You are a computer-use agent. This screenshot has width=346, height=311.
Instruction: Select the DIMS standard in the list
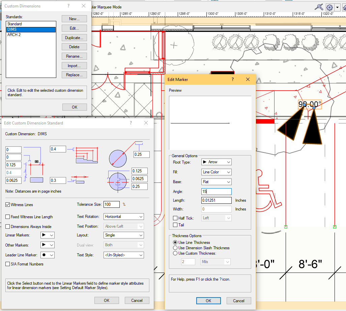point(31,29)
